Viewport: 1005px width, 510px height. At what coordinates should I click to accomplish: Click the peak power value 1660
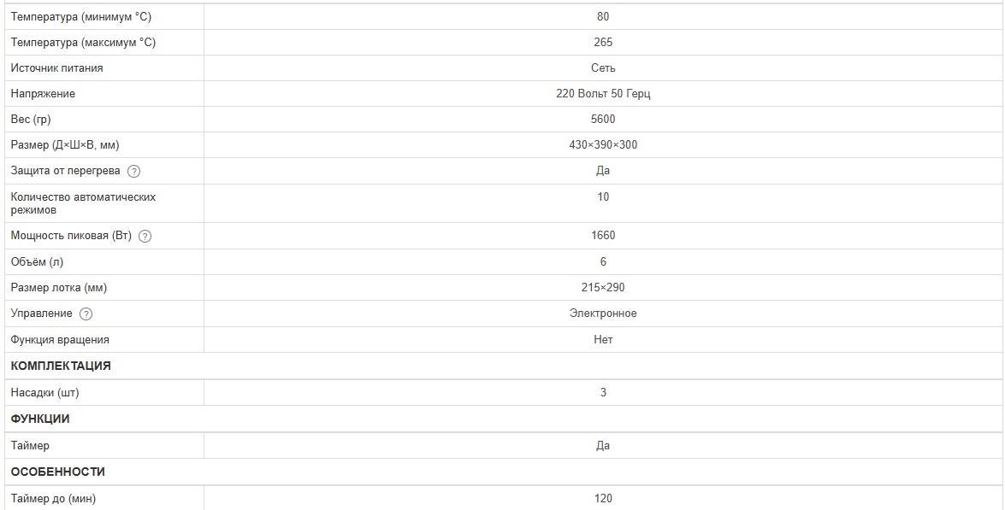pos(603,235)
